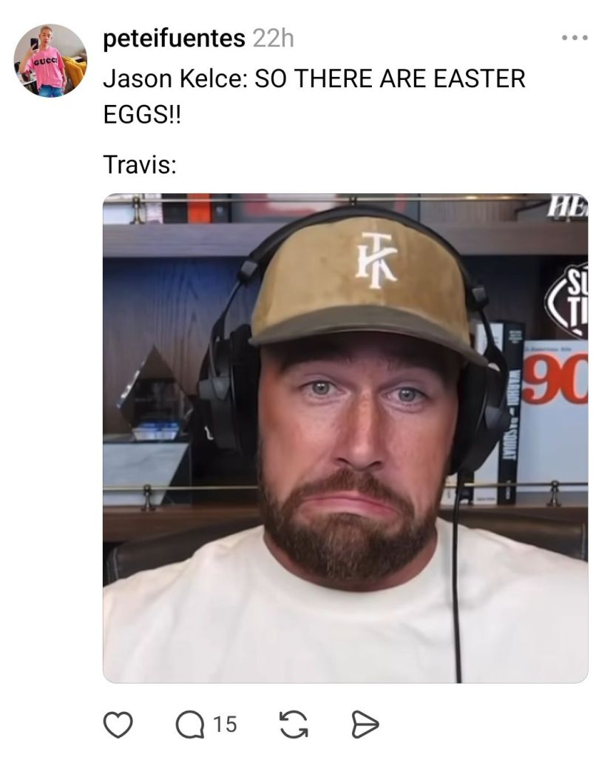
Task: Click the "SO THERE ARE EASTER" text
Action: coord(390,78)
